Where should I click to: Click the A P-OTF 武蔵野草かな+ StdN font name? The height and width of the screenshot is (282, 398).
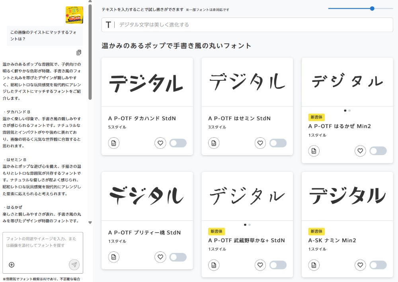coord(246,240)
